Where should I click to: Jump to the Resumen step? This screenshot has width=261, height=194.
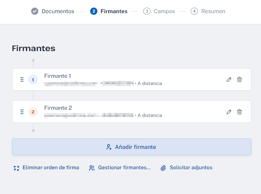pyautogui.click(x=213, y=11)
